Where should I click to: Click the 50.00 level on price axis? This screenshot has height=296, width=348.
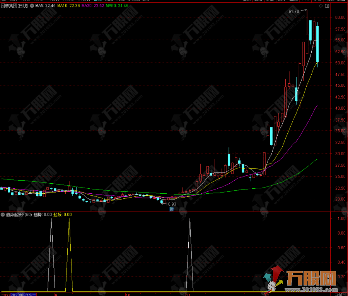340,63
